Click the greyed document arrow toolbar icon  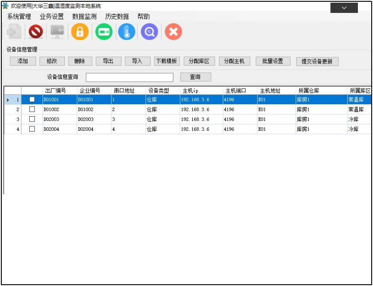(x=14, y=32)
